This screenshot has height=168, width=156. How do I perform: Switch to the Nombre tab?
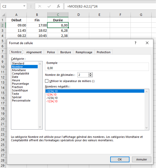pyautogui.click(x=16, y=52)
